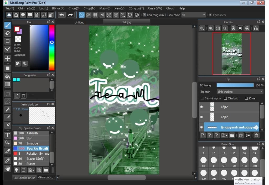Screen dimensions: 269x185
Task: Select the Lasso tool
Action: coord(8,102)
